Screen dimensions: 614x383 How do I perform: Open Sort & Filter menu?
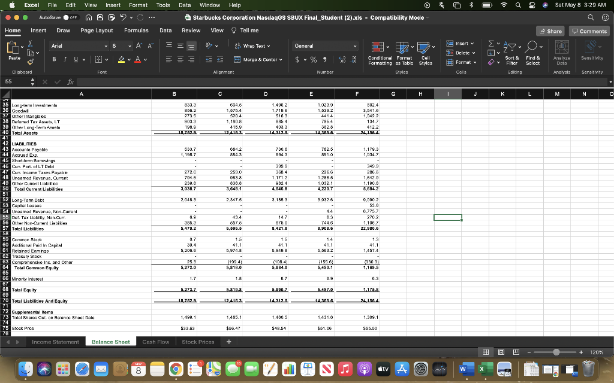point(511,53)
